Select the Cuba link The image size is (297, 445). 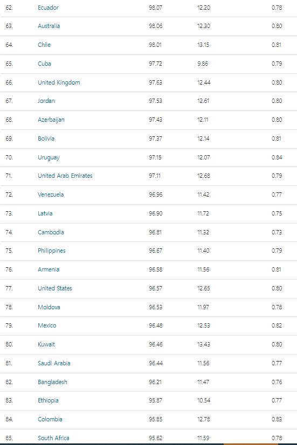coord(44,64)
